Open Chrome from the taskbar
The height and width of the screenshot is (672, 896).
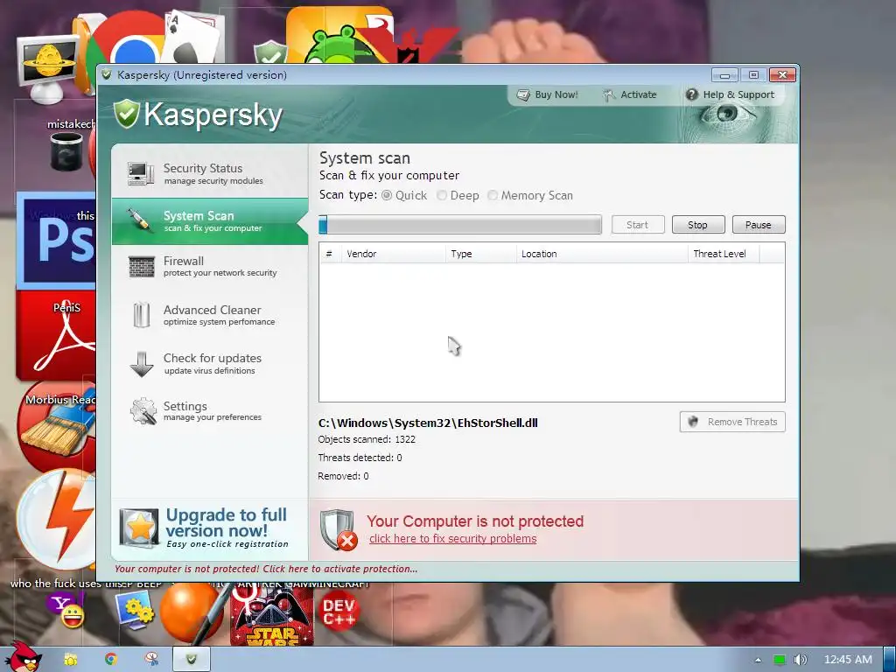111,660
